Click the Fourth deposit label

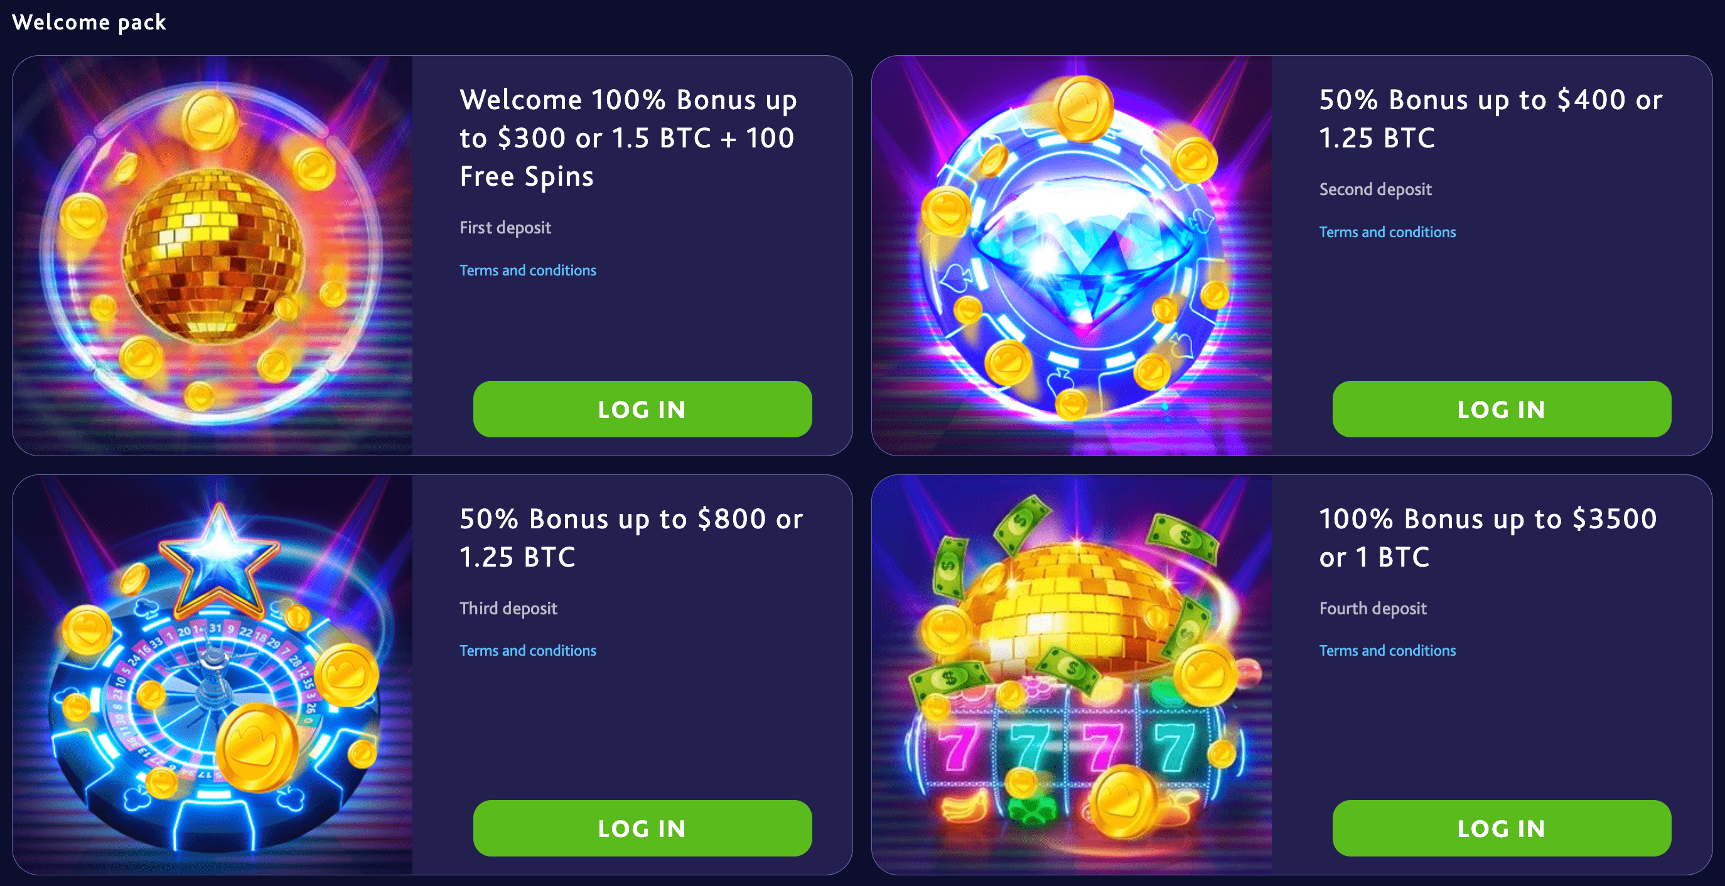[x=1373, y=608]
